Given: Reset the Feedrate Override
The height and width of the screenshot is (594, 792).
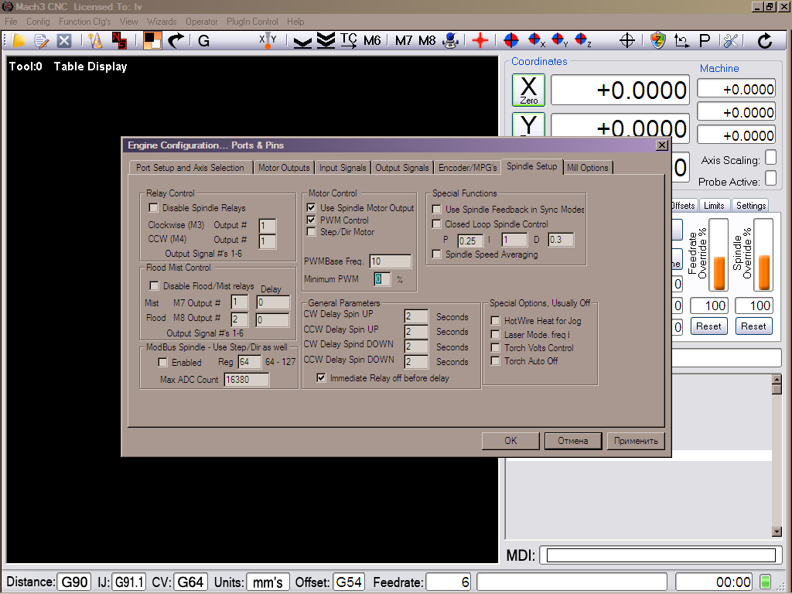Looking at the screenshot, I should coord(708,326).
